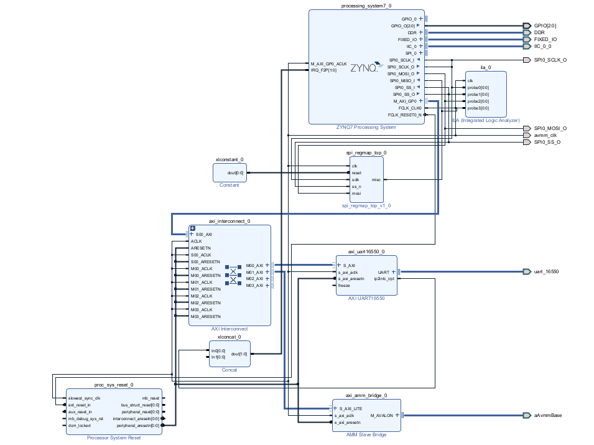594x445 pixels.
Task: Select the ARESETN pin on axi_interconnect_0
Action: 201,248
